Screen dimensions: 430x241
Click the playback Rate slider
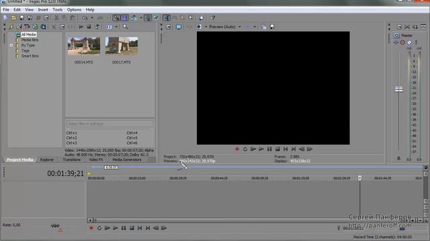55,226
